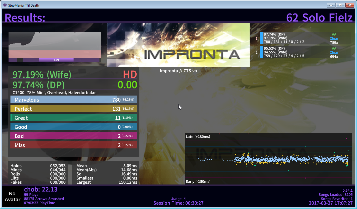Click the 759 combo bar segment

tap(56, 60)
